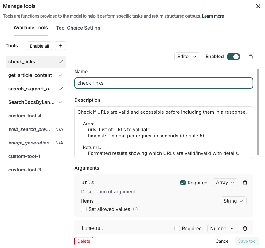Open the Learn more link

213,16
